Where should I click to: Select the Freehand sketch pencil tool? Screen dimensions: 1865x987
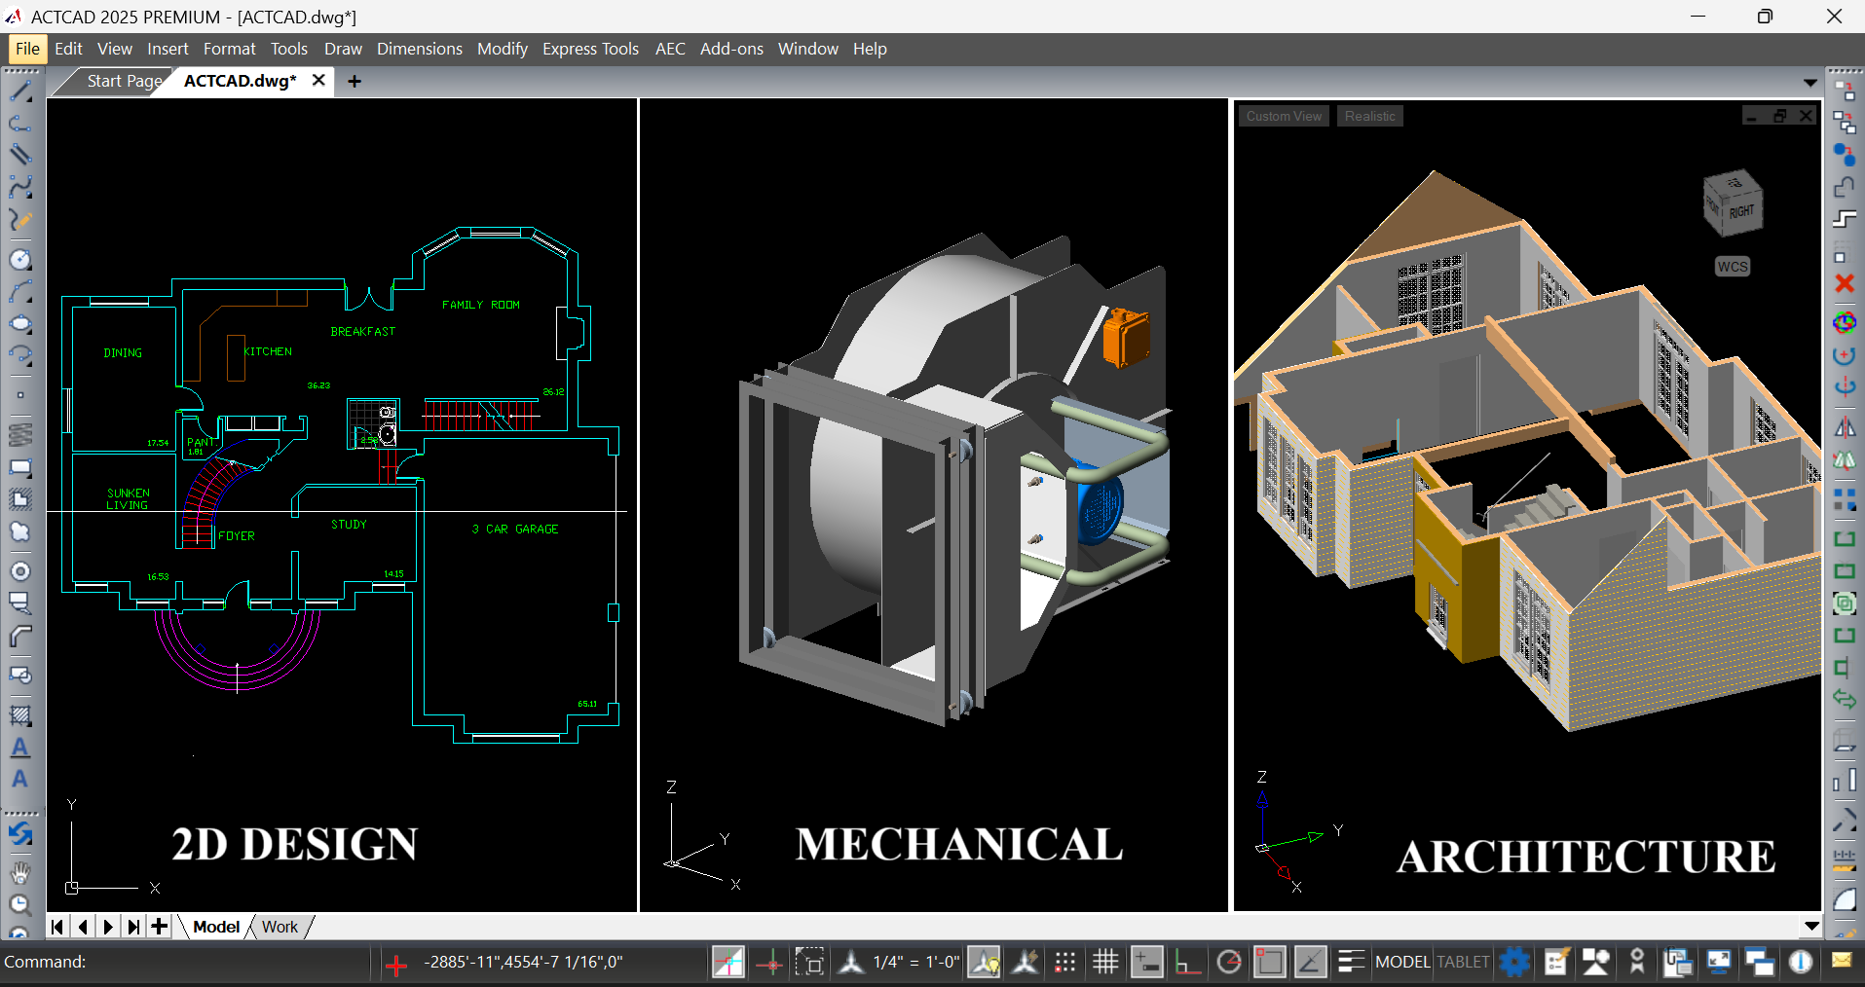(20, 220)
